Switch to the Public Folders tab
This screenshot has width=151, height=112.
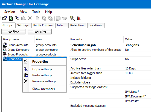[43, 25]
